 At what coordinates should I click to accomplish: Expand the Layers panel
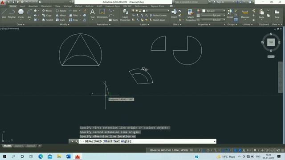(144, 24)
